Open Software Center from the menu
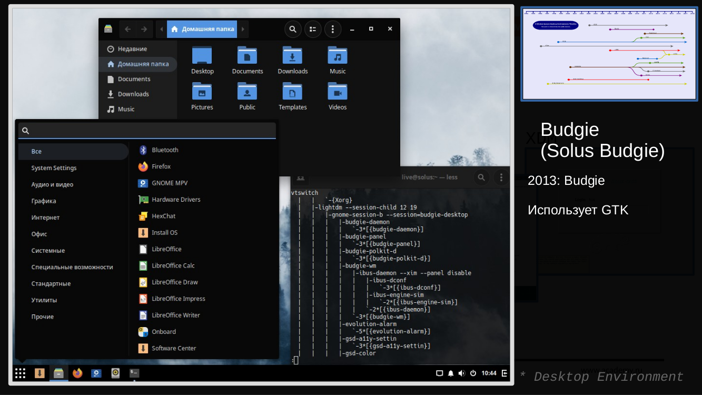 (x=203, y=348)
